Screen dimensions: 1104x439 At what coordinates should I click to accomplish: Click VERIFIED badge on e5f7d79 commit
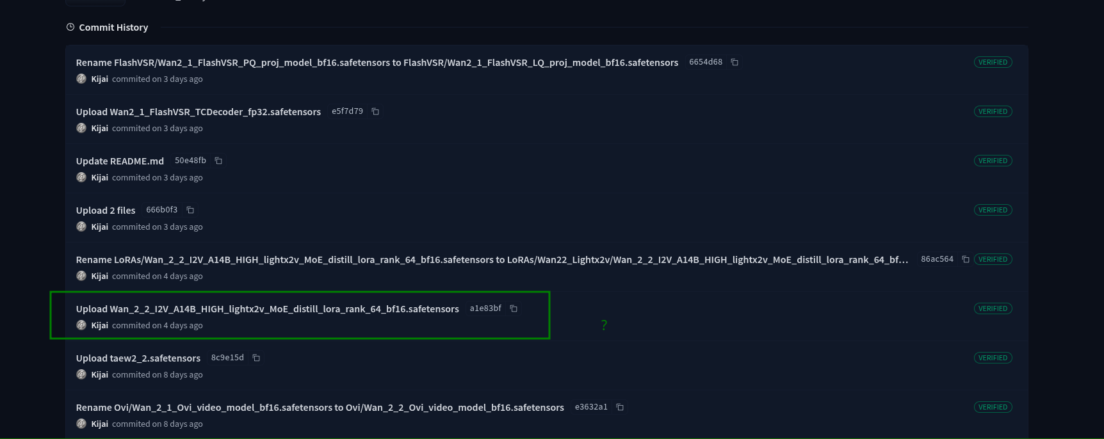pyautogui.click(x=993, y=111)
